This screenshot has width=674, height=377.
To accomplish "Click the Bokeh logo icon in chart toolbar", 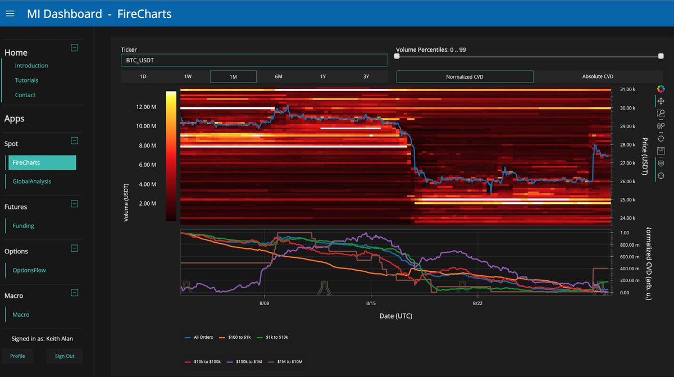I will 661,89.
